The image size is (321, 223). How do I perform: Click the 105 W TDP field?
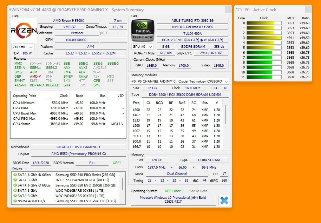[27, 53]
